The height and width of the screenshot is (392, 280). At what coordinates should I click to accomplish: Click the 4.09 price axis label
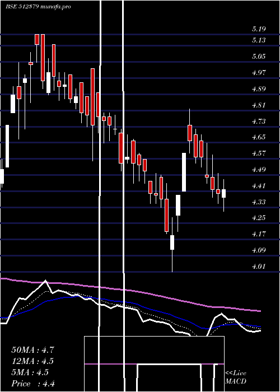pyautogui.click(x=259, y=250)
